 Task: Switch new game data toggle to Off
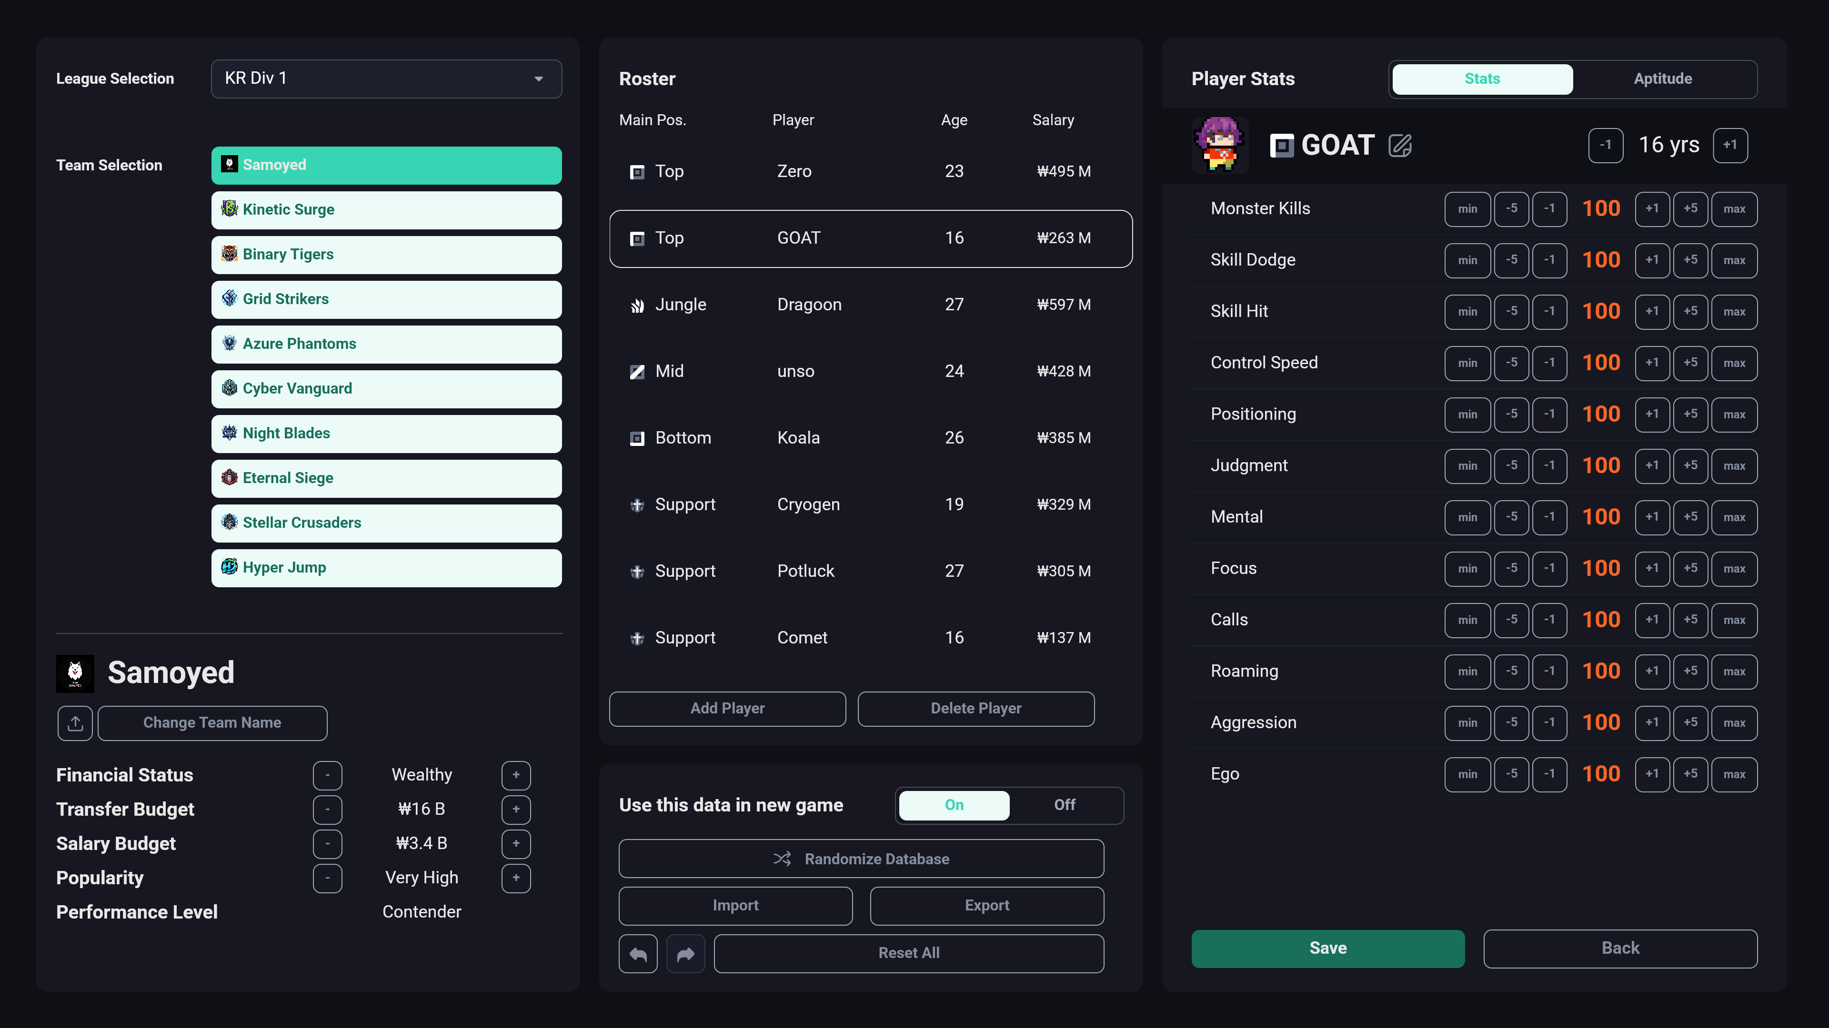1064,805
